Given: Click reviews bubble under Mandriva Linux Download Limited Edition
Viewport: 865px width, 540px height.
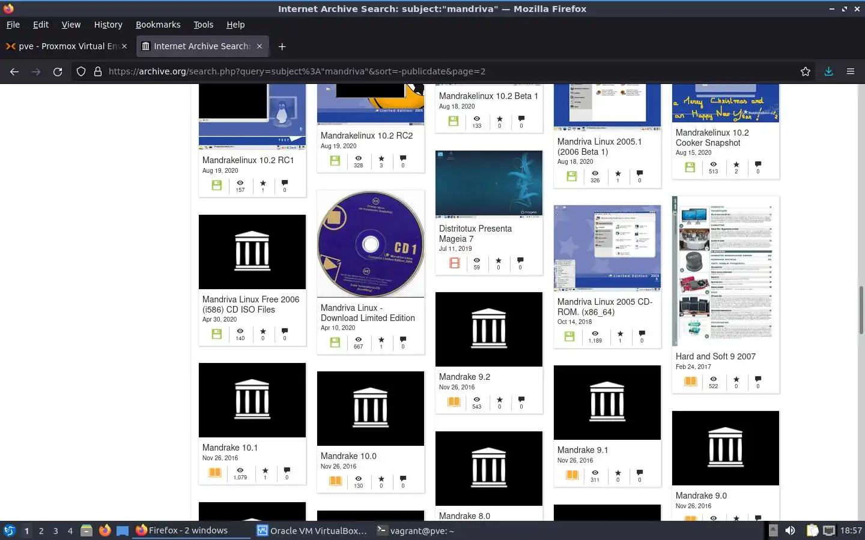Looking at the screenshot, I should (x=402, y=340).
